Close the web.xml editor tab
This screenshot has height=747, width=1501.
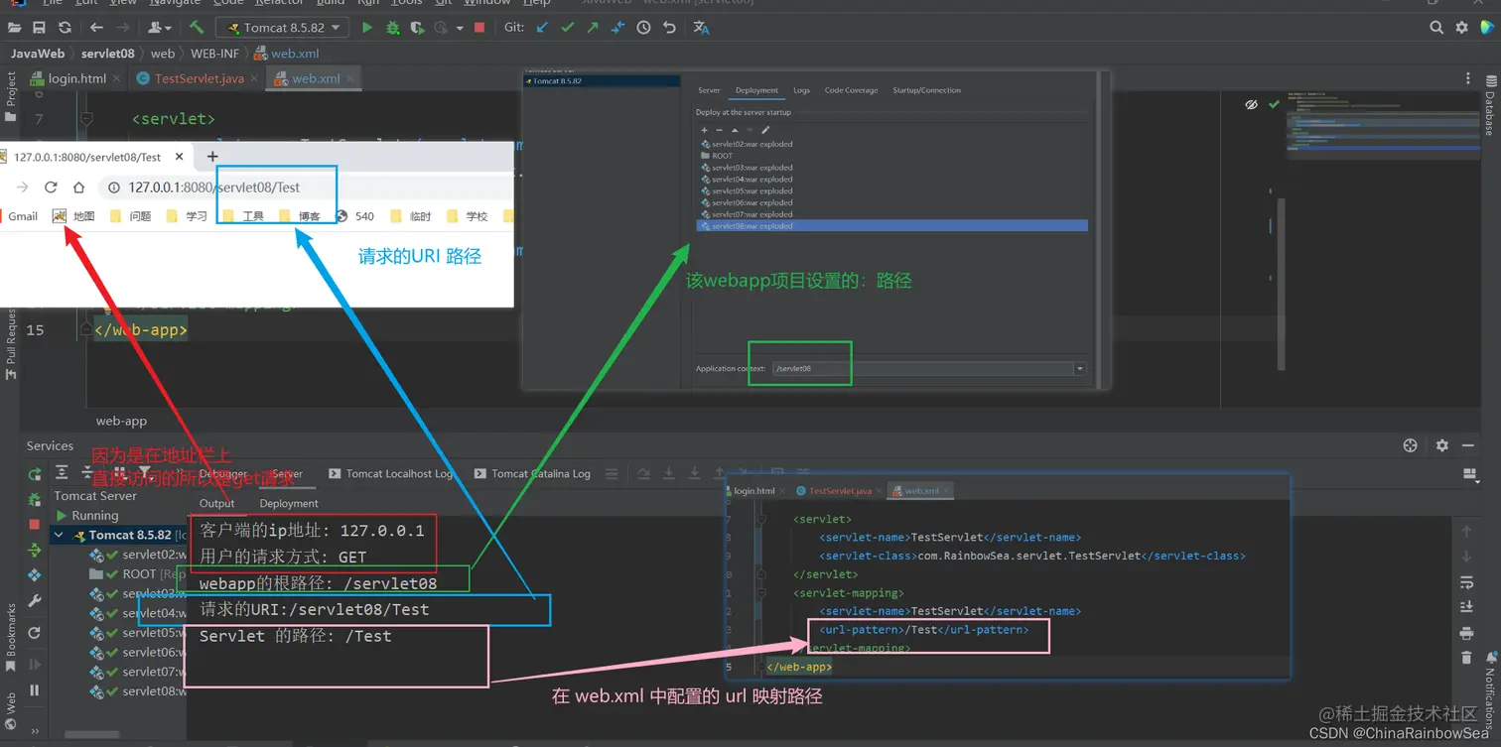[350, 78]
